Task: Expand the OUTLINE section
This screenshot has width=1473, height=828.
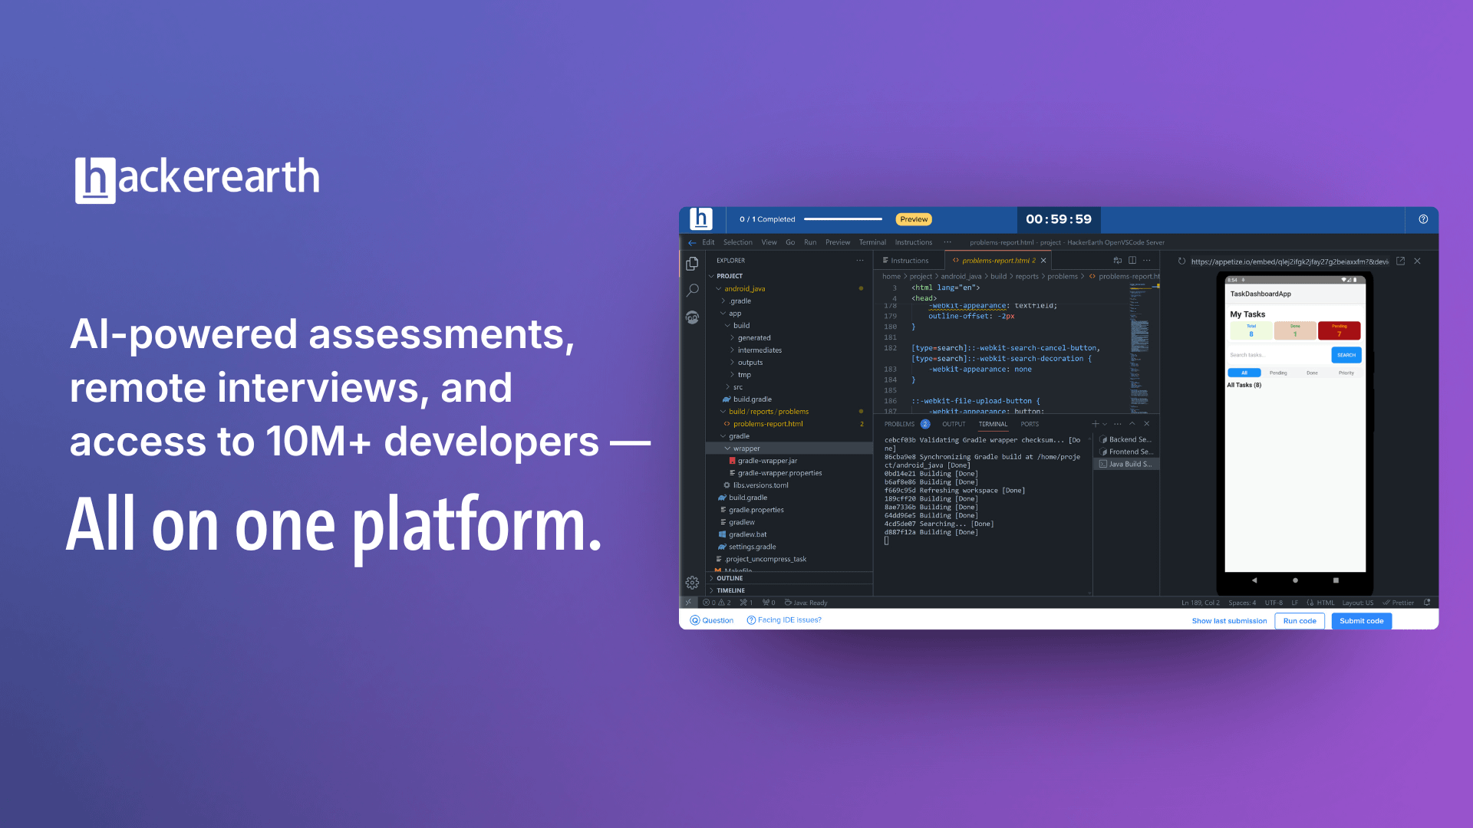Action: pos(730,579)
